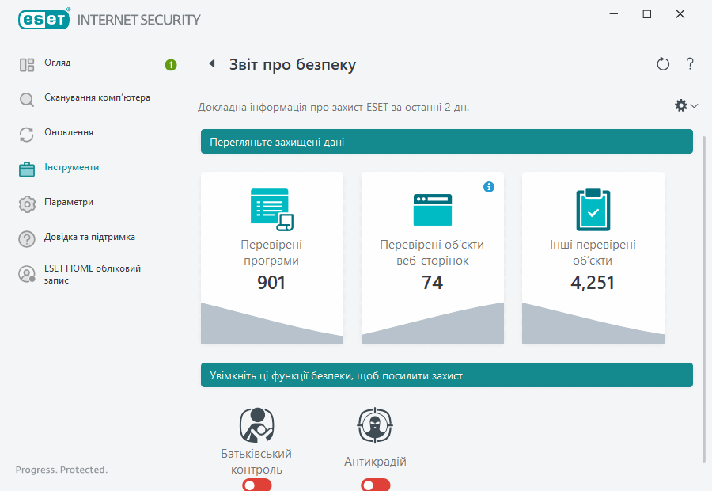Viewport: 712px width, 491px height.
Task: Click the green notification badge showing 1
Action: 170,66
